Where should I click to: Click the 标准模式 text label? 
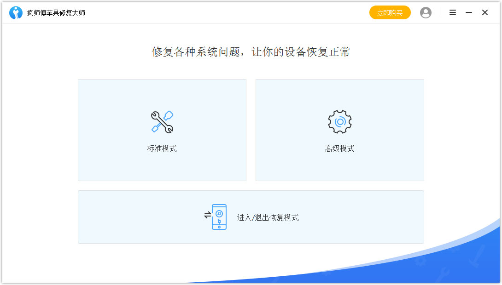coord(162,149)
